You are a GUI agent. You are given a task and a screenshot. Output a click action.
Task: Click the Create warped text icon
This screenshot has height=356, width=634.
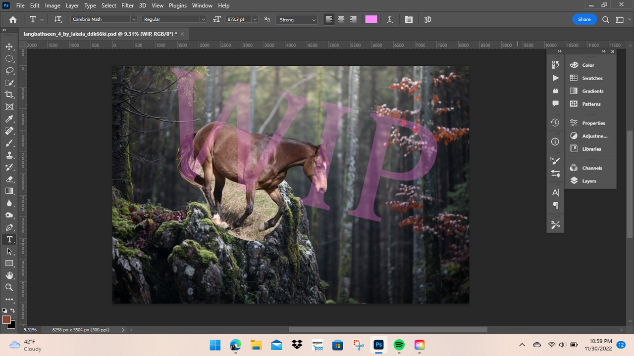tap(390, 19)
